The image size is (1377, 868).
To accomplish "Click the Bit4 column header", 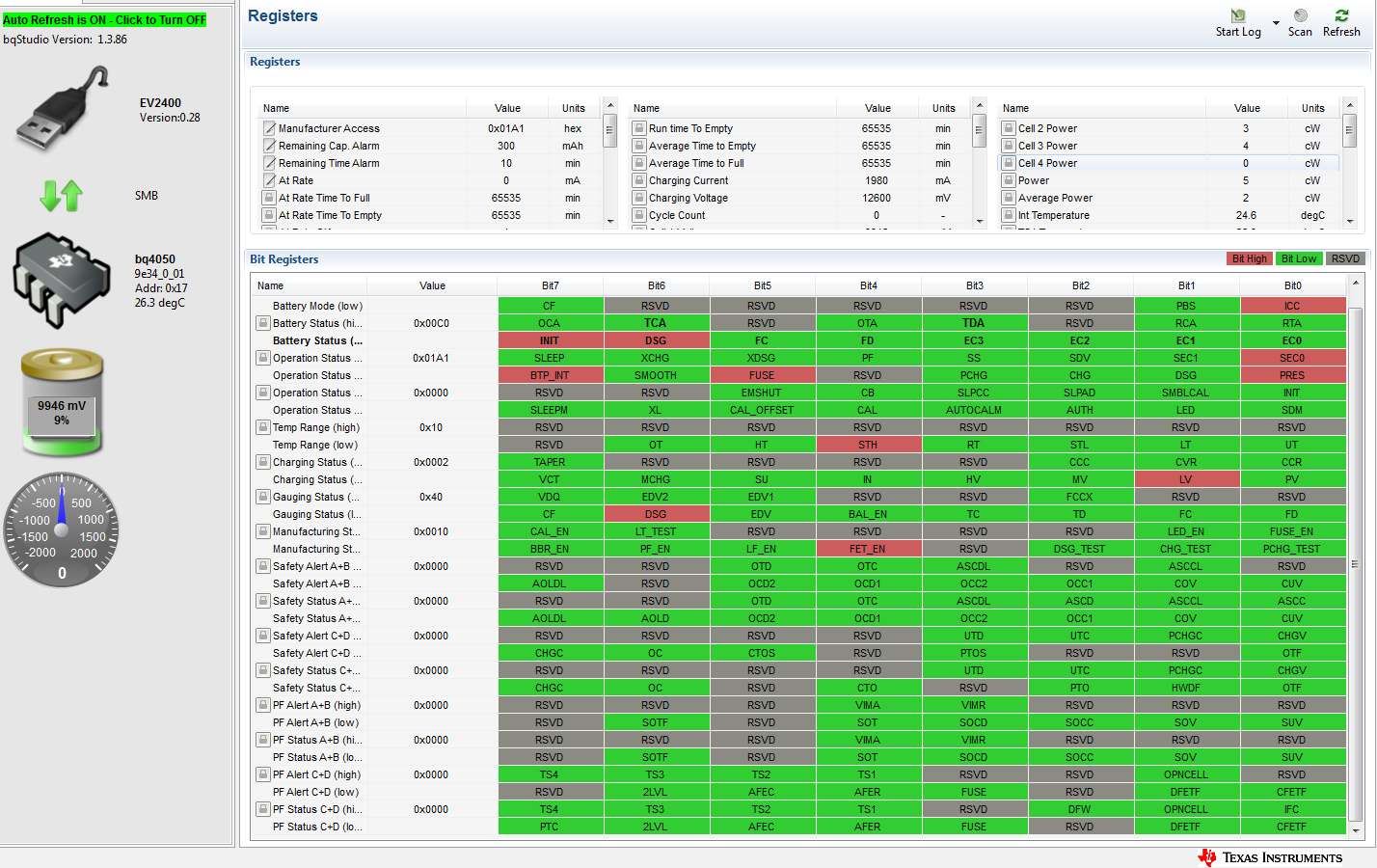I will 868,285.
